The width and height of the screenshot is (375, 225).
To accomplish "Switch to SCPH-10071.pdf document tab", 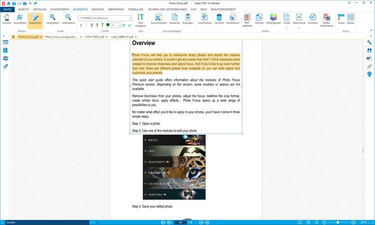I will tap(95, 37).
